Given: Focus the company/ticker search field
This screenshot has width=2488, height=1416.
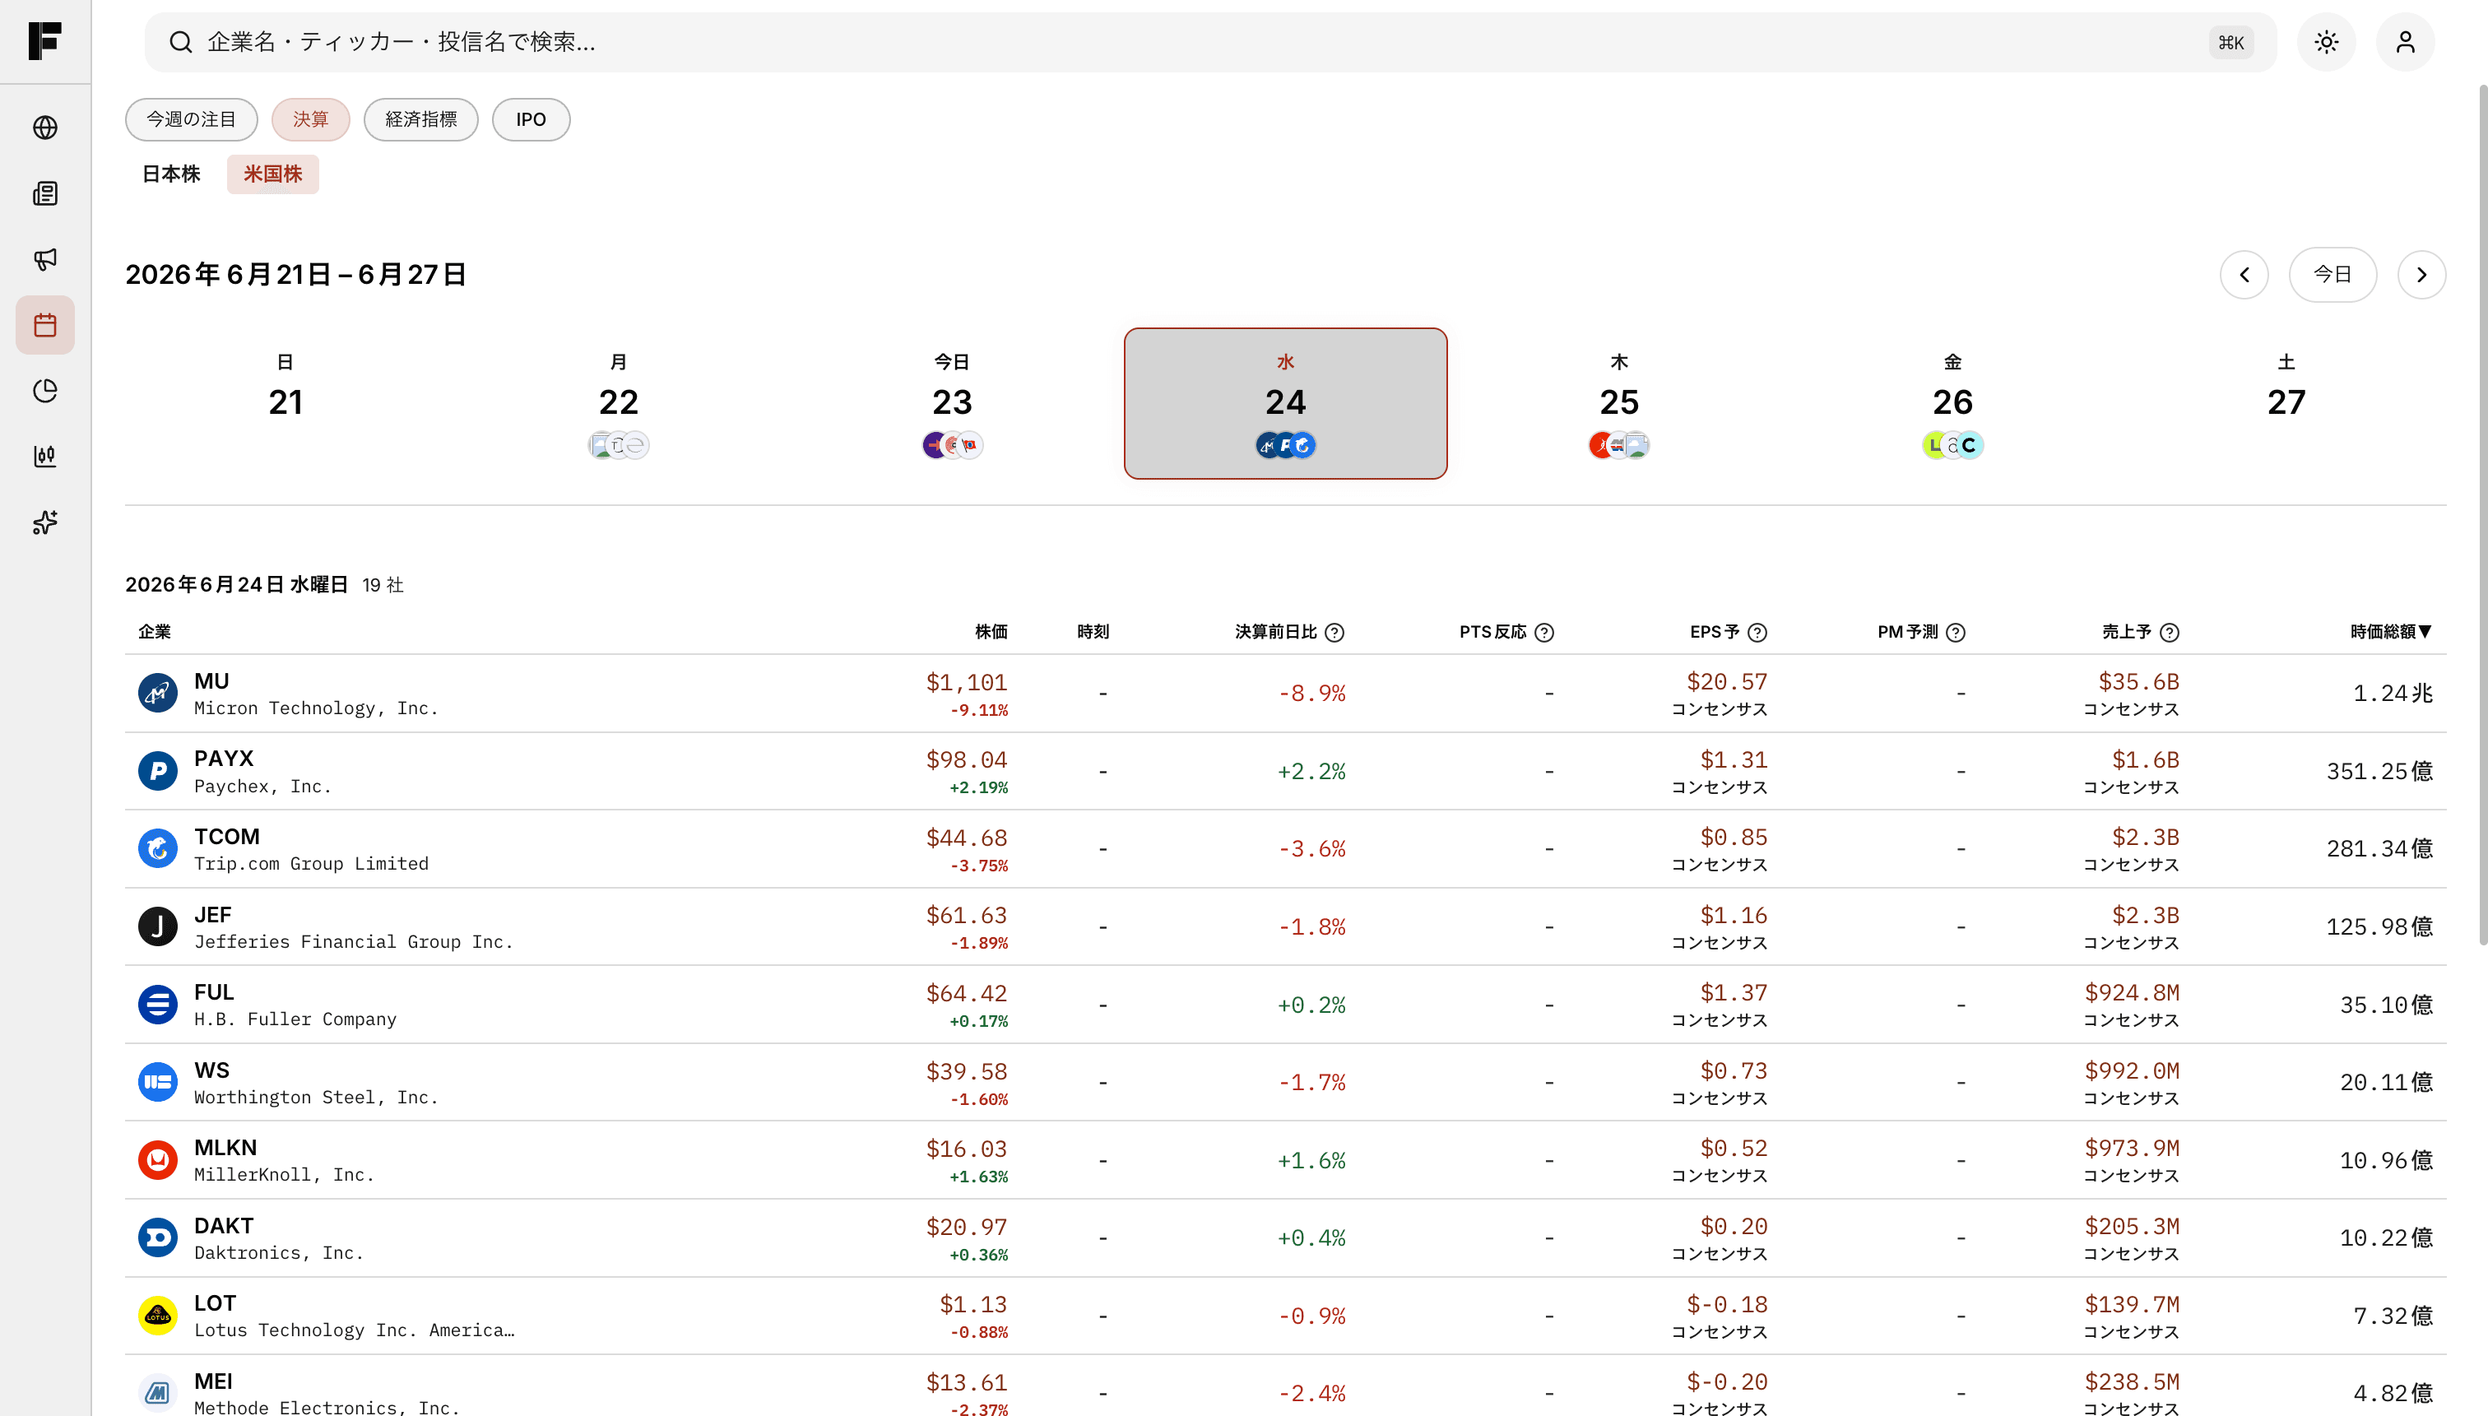Looking at the screenshot, I should pos(1210,42).
